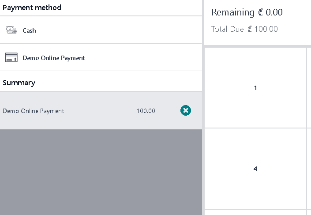Image resolution: width=311 pixels, height=215 pixels.
Task: Click the Cash banknotes icon
Action: click(11, 30)
